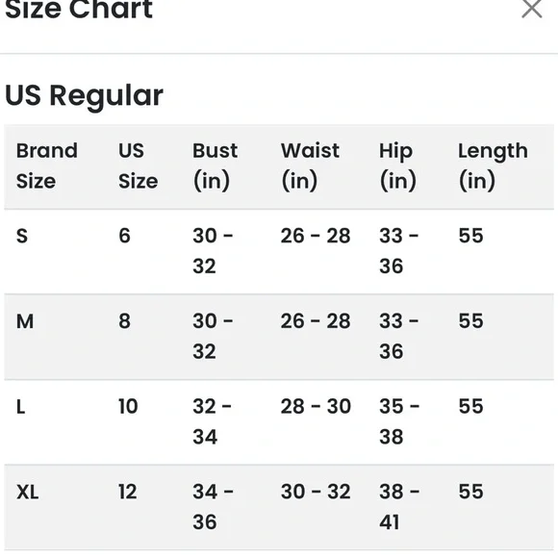Click US size 12 cell
Viewport: 558px width, 558px height.
point(128,492)
